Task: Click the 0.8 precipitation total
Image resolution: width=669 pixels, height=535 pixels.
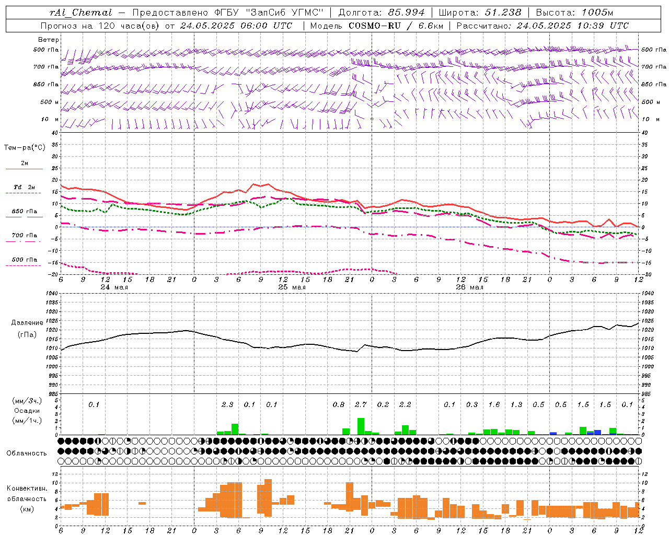Action: click(x=339, y=404)
